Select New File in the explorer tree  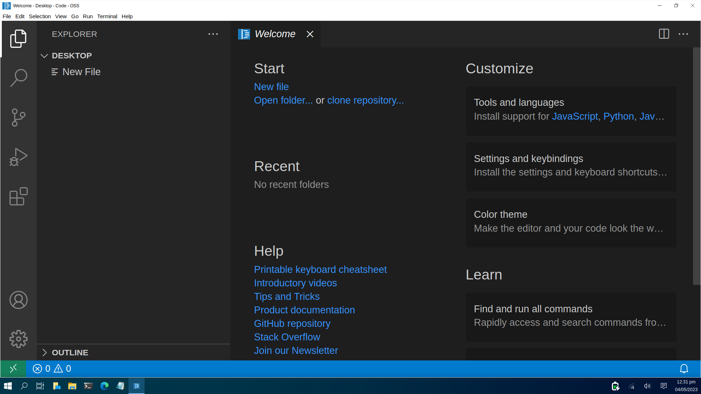(81, 72)
